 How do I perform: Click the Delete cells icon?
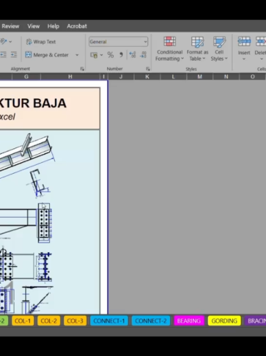(x=261, y=42)
